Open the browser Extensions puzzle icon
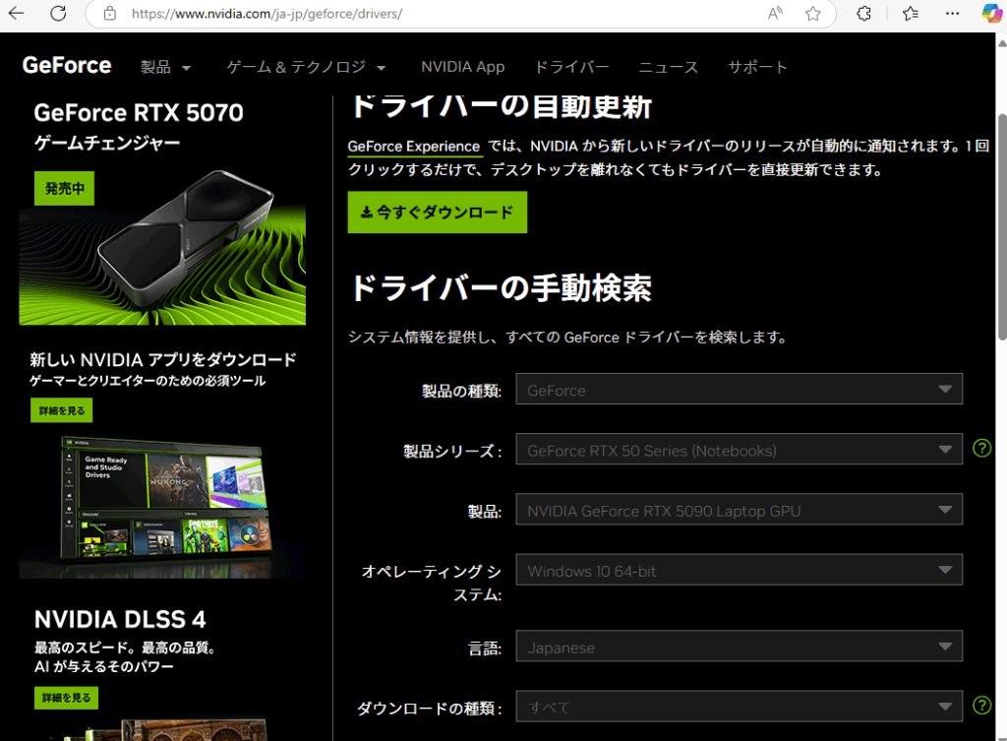The image size is (1007, 741). coord(863,14)
